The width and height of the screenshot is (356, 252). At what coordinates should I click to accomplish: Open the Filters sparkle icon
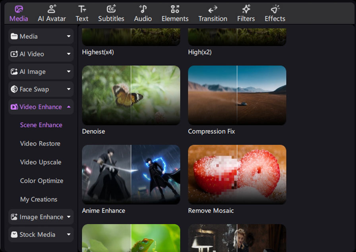tap(246, 9)
